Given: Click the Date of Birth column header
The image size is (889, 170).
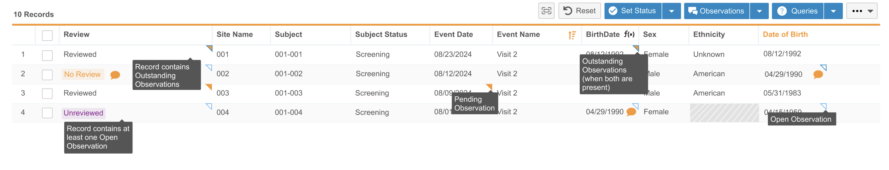Looking at the screenshot, I should pos(785,34).
